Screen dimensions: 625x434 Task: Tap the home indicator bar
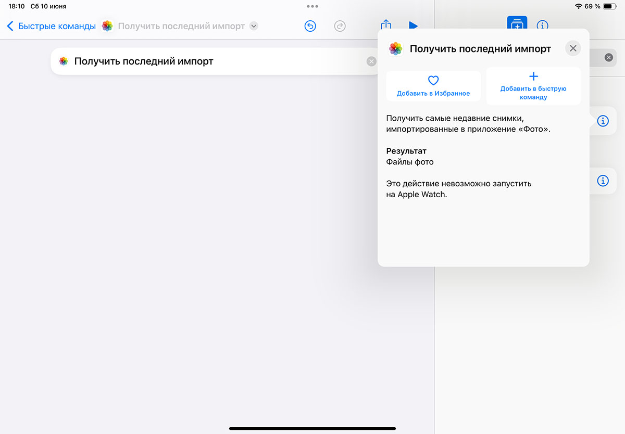312,428
